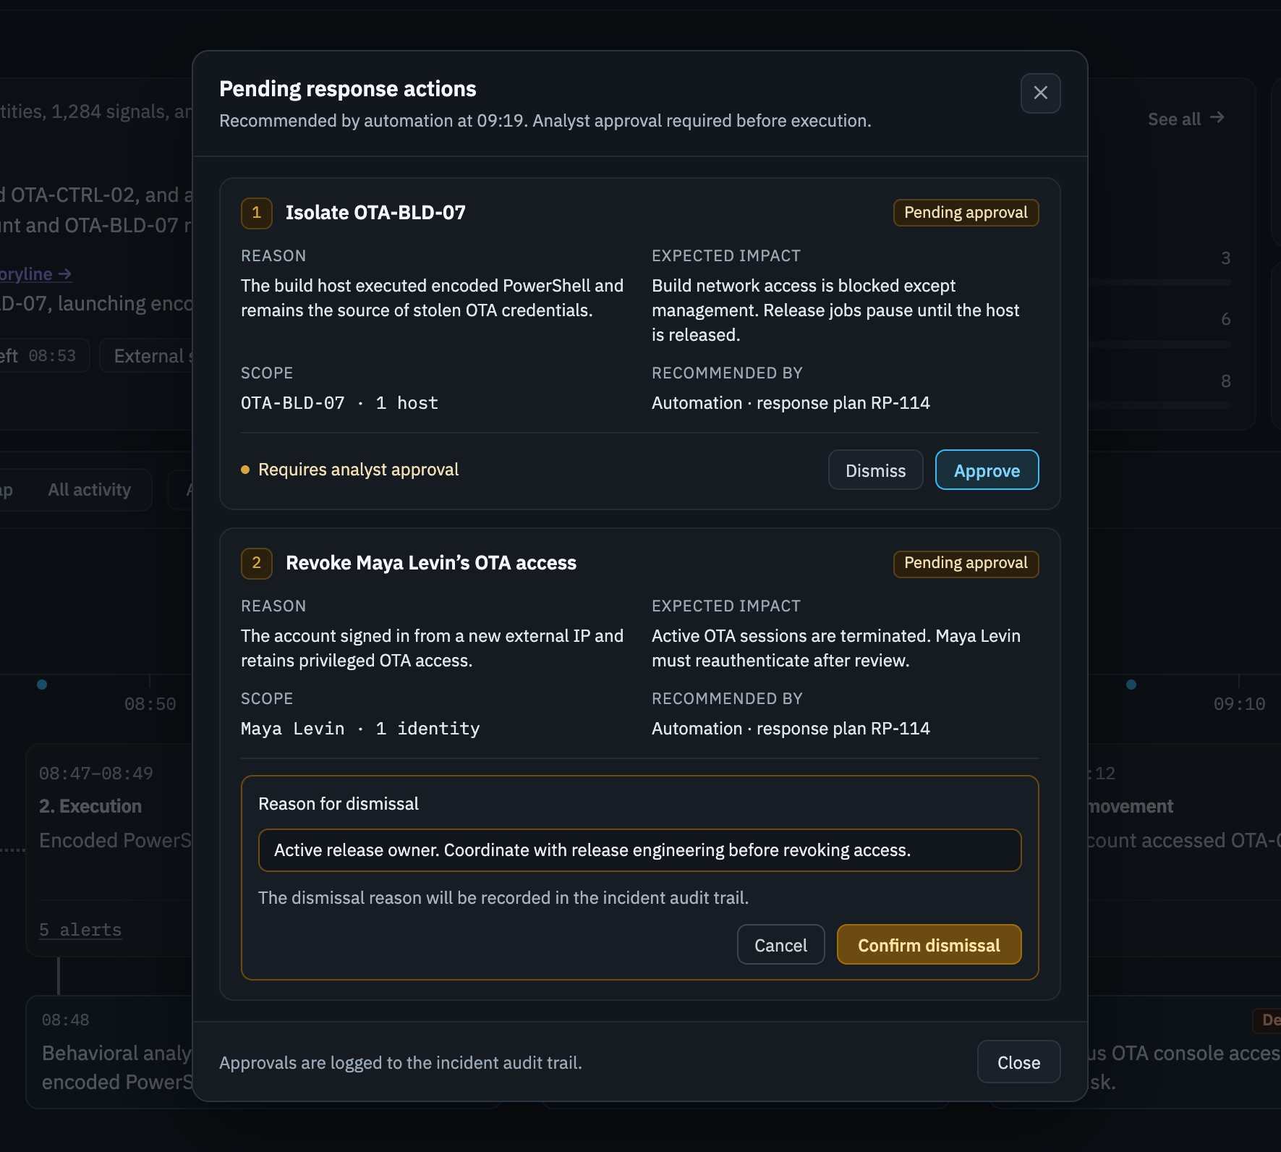Screen dimensions: 1281x1152
Task: Approve the Isolate OTA-BLD-07 action
Action: [x=987, y=470]
